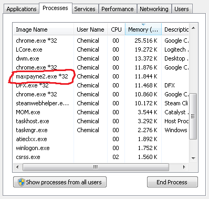The height and width of the screenshot is (199, 209).
Task: Click the vertical scrollbar thumb
Action: point(193,116)
